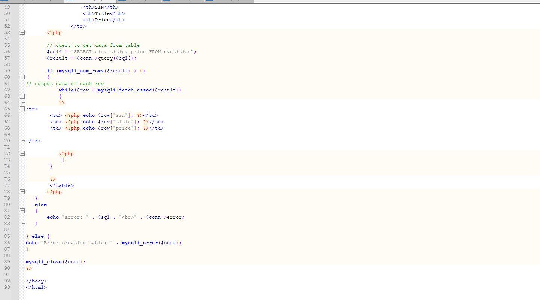Click the closing </tr> tag on line 70
The height and width of the screenshot is (300, 540).
(33, 141)
